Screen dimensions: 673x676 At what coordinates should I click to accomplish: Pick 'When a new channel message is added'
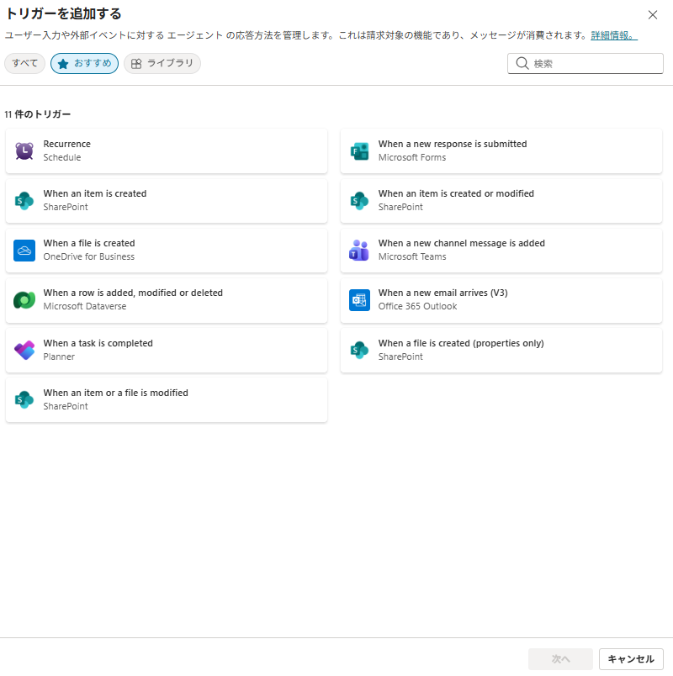pyautogui.click(x=462, y=243)
